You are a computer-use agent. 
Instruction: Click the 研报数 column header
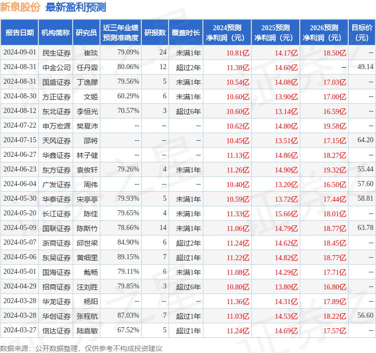pyautogui.click(x=155, y=33)
